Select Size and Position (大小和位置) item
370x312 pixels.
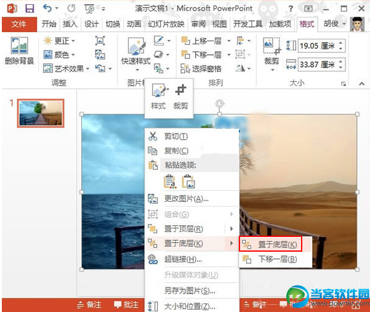point(191,306)
